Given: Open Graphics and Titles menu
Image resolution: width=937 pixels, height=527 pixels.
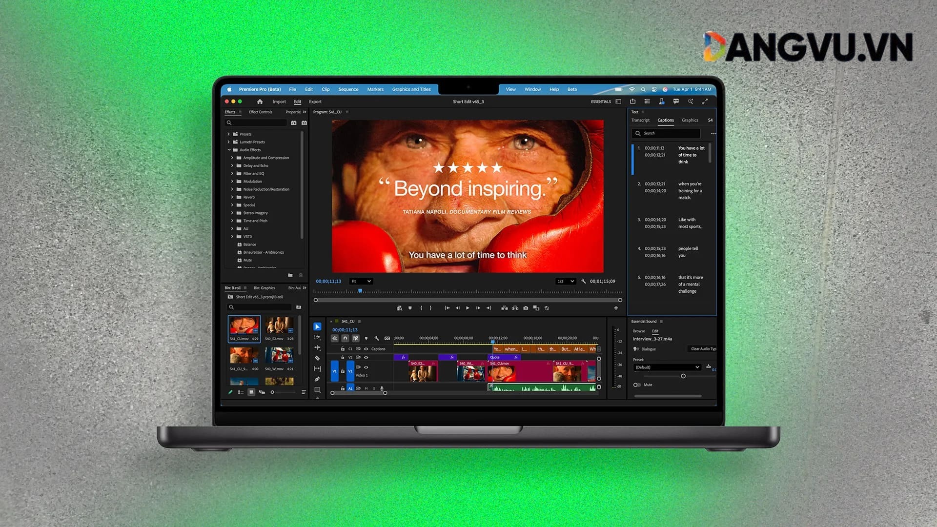Looking at the screenshot, I should [411, 89].
